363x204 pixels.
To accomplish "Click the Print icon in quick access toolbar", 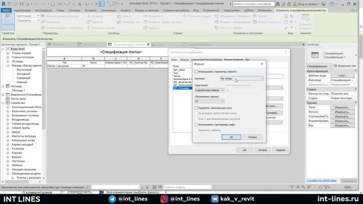I will (x=53, y=4).
